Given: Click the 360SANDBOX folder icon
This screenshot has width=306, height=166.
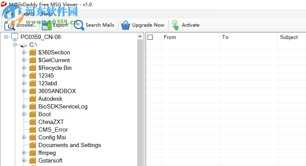Looking at the screenshot, I should coord(33,91).
